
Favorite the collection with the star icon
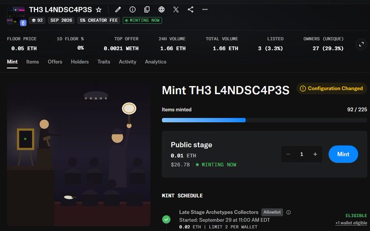pos(99,10)
